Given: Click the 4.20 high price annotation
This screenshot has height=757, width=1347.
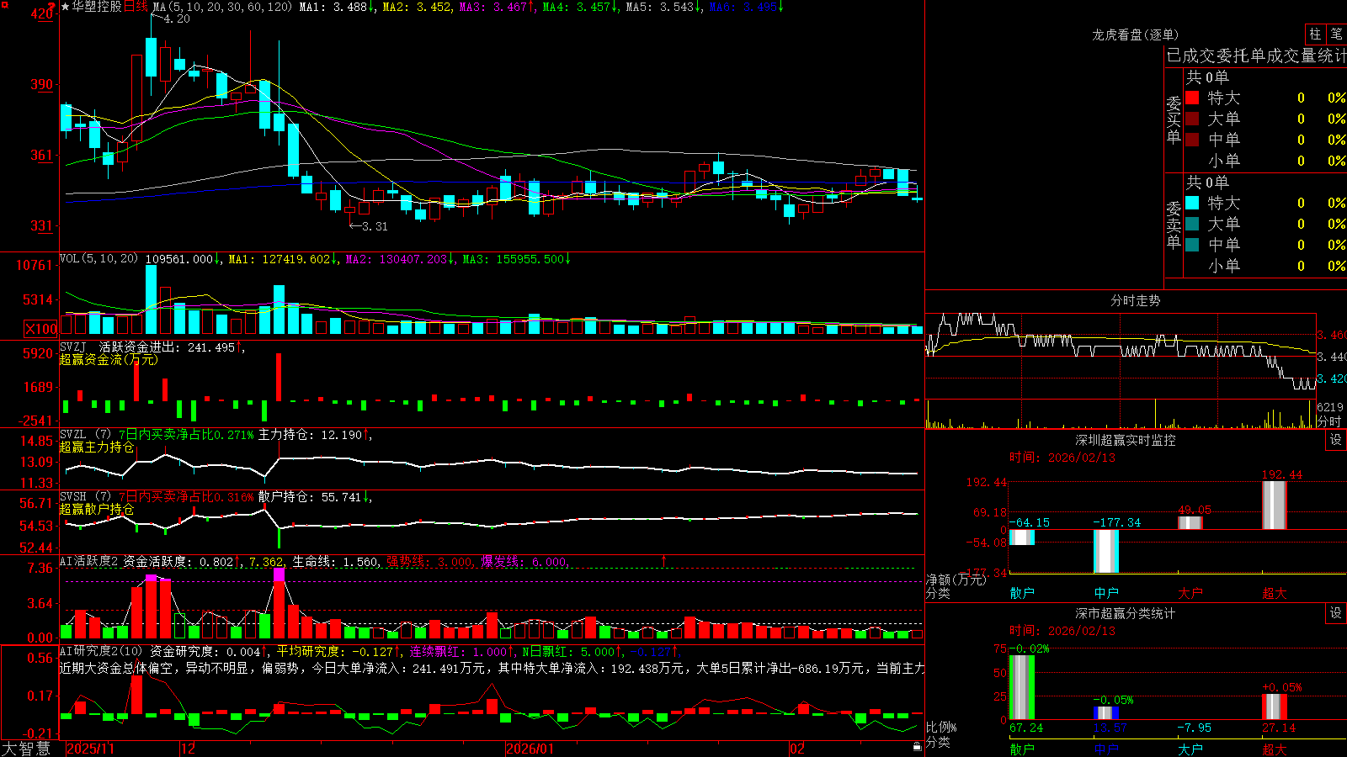Looking at the screenshot, I should [x=176, y=19].
